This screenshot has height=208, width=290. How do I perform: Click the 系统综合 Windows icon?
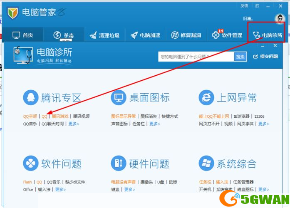tap(206, 163)
